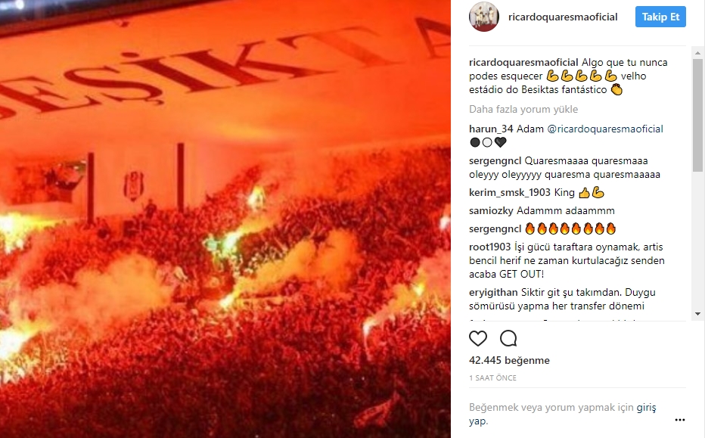The height and width of the screenshot is (438, 705).
Task: Click the Takip Et follow button
Action: point(660,17)
